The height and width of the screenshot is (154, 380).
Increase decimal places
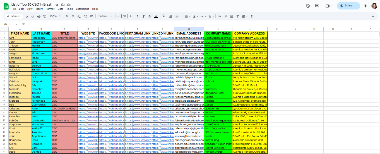tap(85, 16)
